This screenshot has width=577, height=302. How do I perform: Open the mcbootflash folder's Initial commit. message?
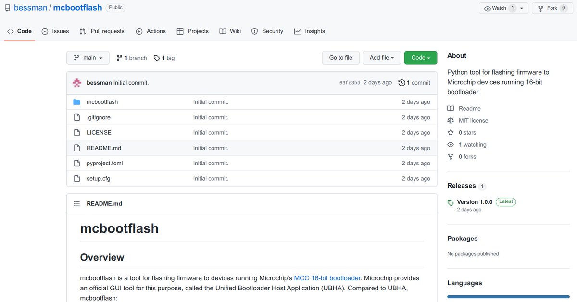[211, 102]
